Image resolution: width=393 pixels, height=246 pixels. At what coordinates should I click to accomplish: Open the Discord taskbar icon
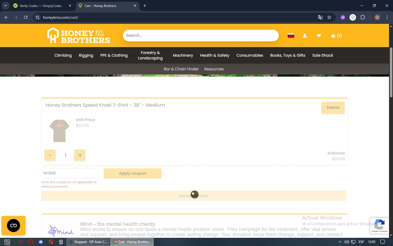coord(41,242)
